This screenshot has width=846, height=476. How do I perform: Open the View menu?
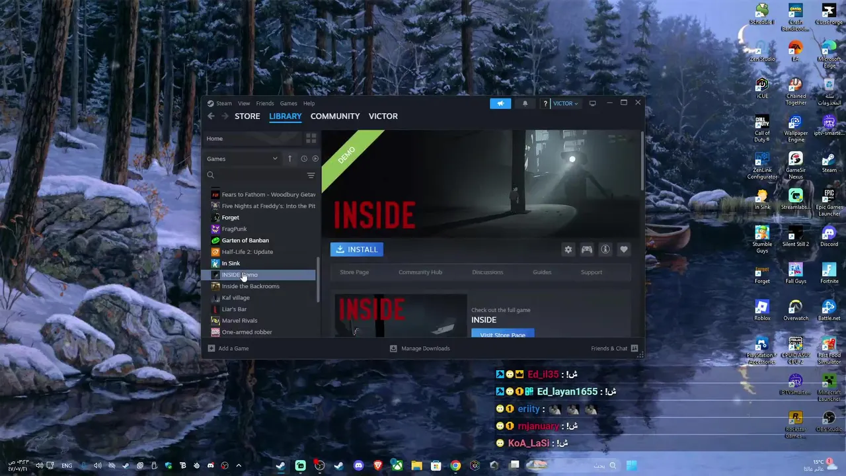coord(244,103)
